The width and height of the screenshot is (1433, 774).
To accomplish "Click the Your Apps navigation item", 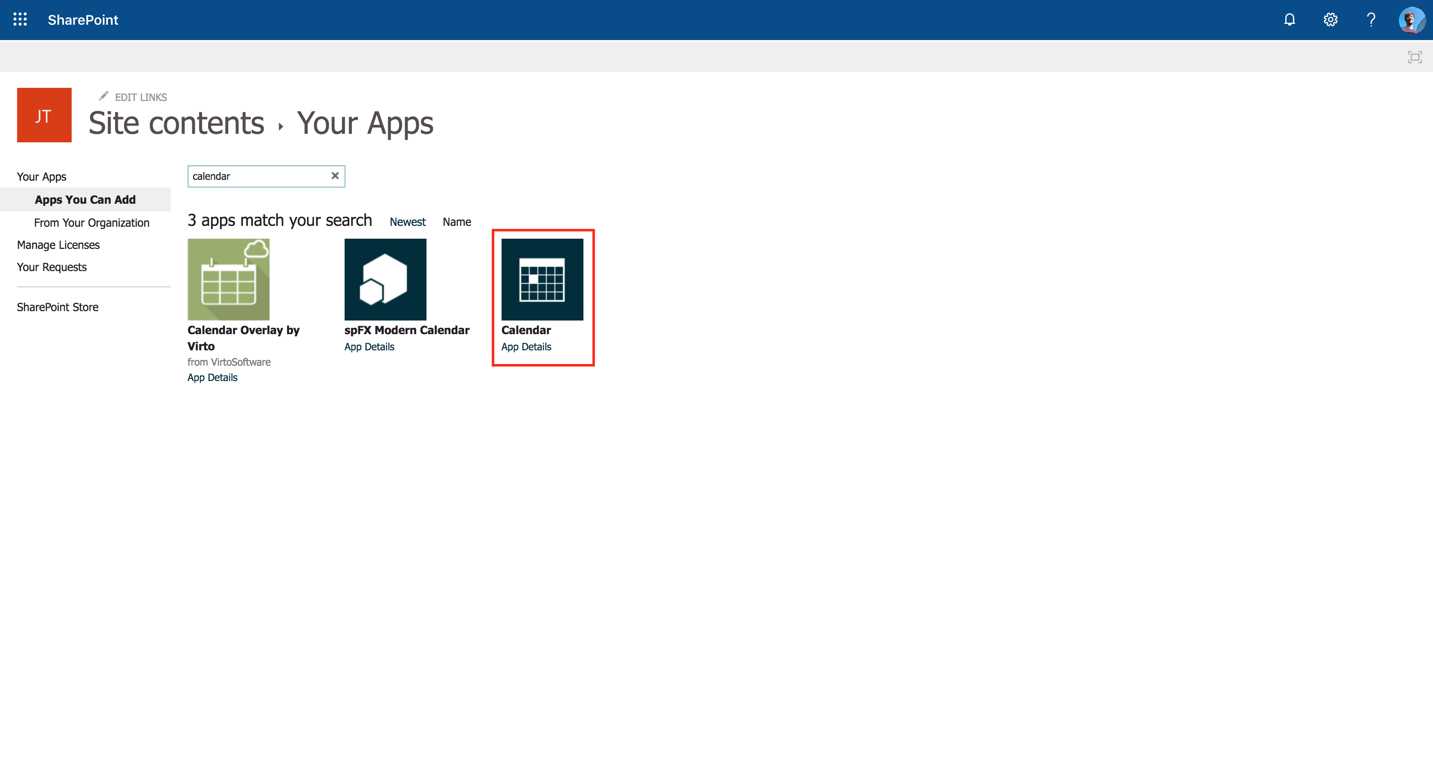I will pos(42,176).
